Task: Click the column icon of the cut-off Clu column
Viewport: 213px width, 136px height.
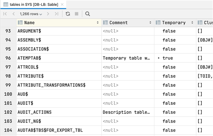Action: (200, 22)
